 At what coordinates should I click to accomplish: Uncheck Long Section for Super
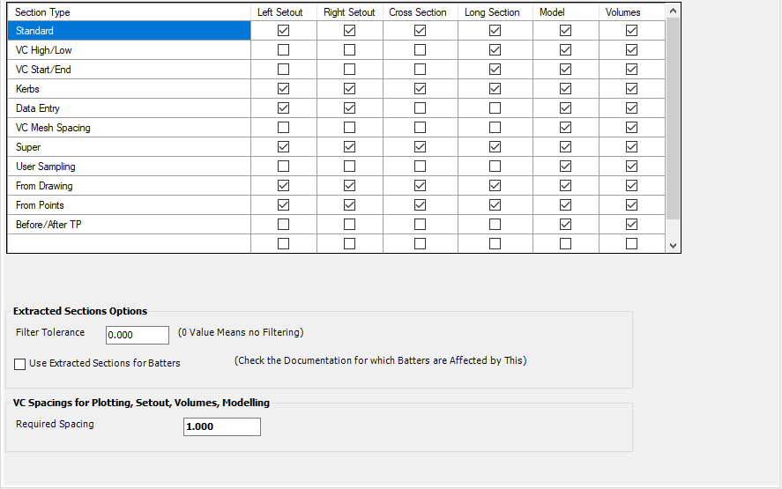[x=495, y=147]
